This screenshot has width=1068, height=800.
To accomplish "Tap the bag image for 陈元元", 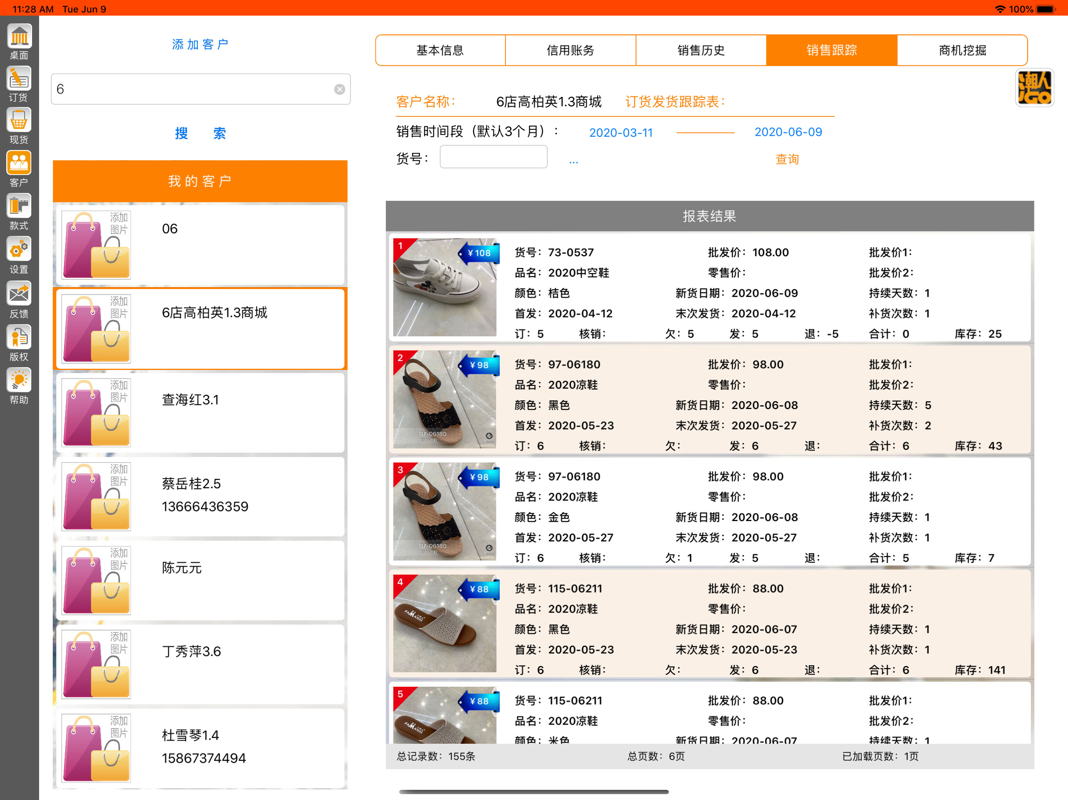I will (x=96, y=580).
